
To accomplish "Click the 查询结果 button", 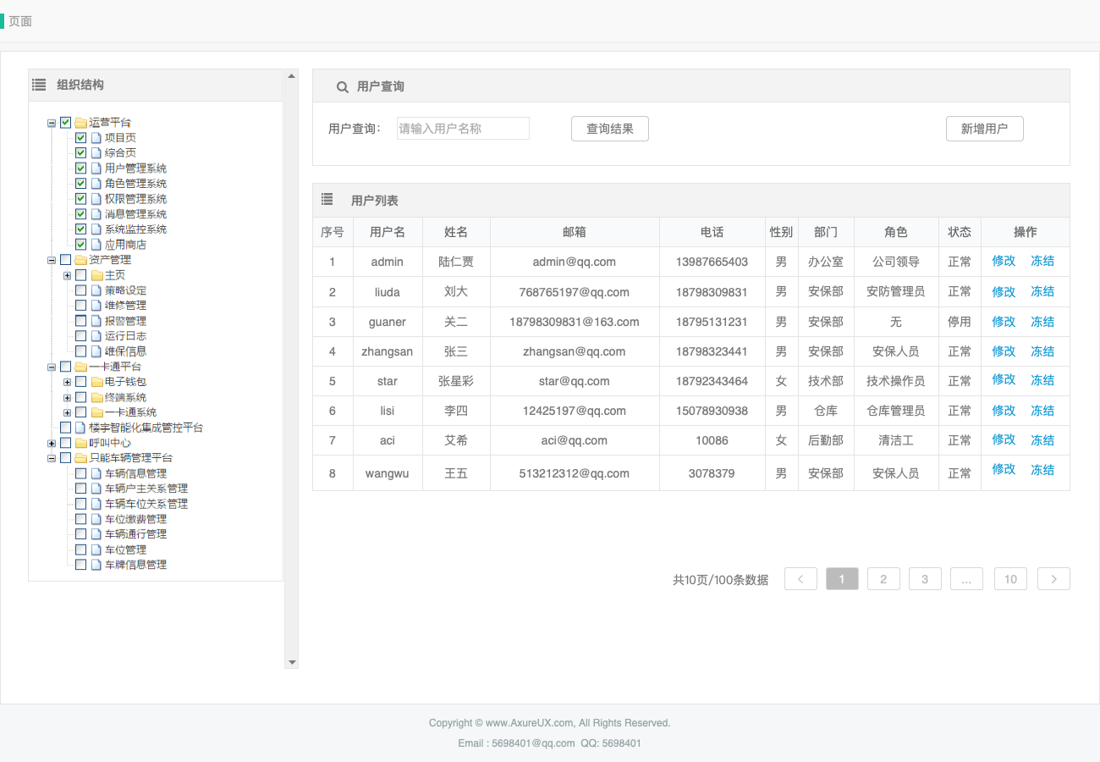I will pyautogui.click(x=610, y=129).
